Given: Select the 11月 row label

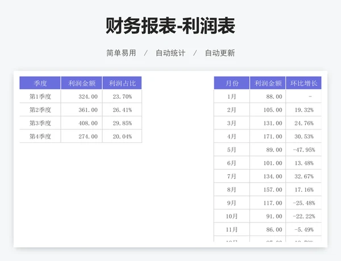Looking at the screenshot, I should coord(232,230).
